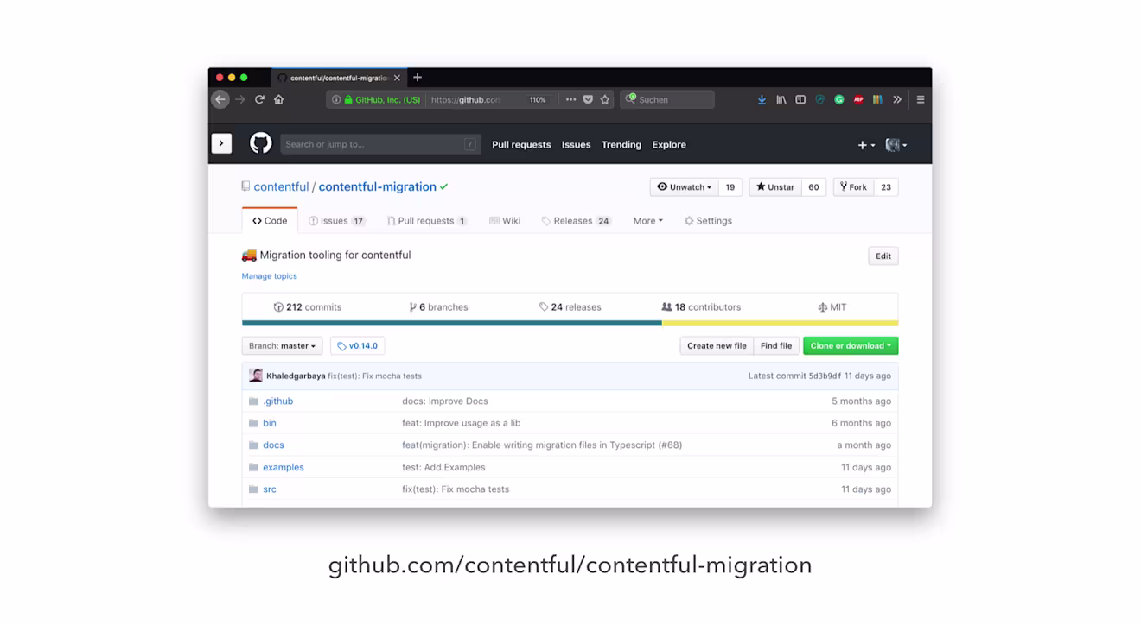1141x625 pixels.
Task: Open the Firefox hamburger menu
Action: coord(921,99)
